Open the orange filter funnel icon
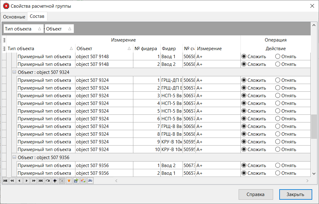The image size is (319, 204). 69,181
